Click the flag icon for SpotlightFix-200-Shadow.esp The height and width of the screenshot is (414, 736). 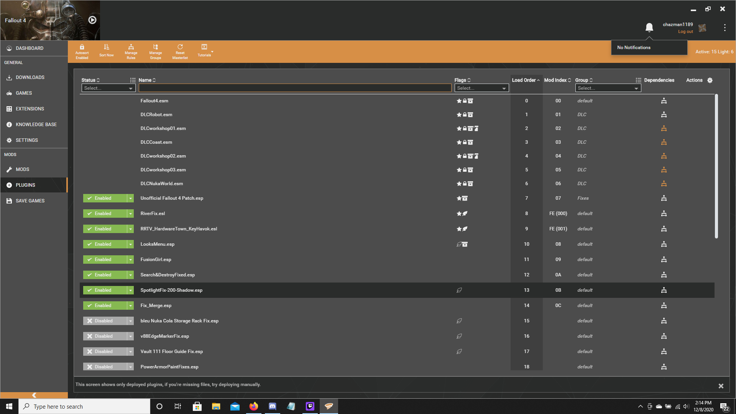pyautogui.click(x=459, y=290)
